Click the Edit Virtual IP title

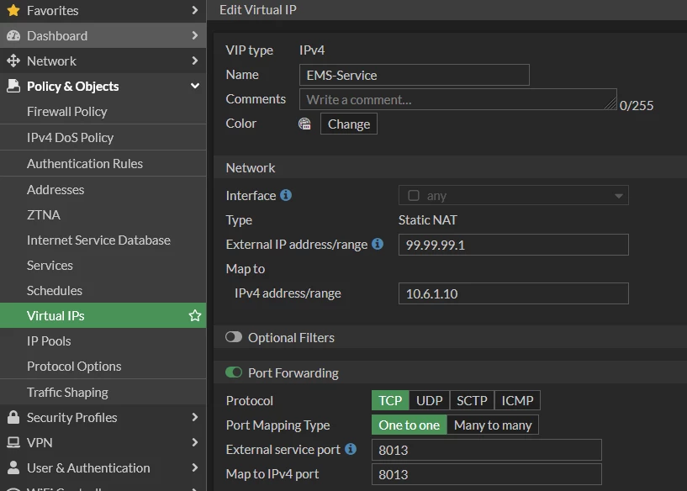(x=258, y=9)
